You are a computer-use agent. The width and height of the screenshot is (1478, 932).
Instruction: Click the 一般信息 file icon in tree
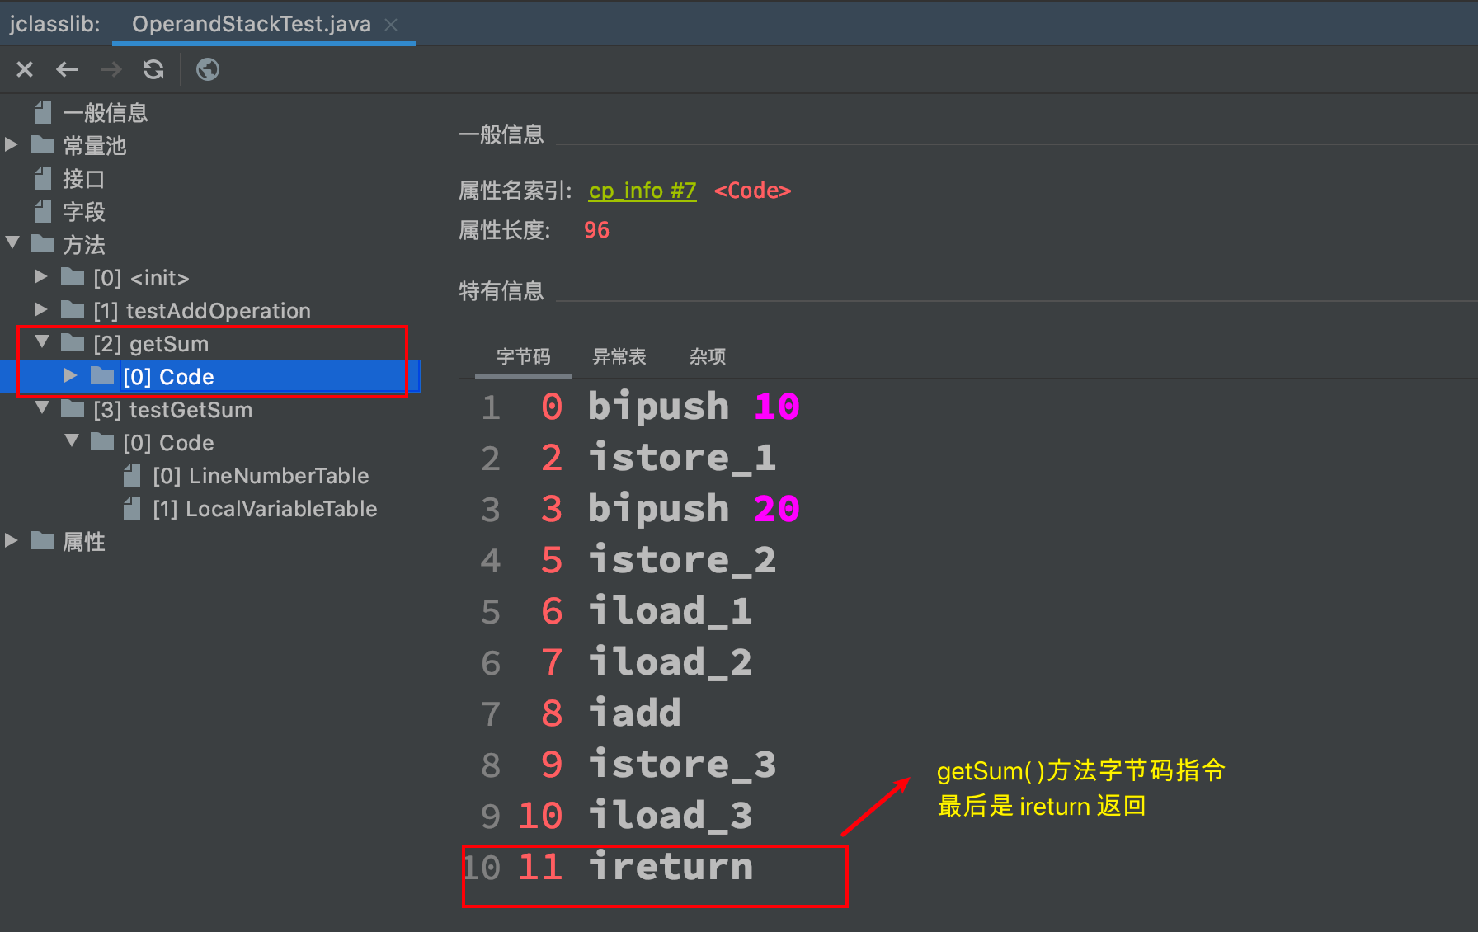tap(43, 112)
